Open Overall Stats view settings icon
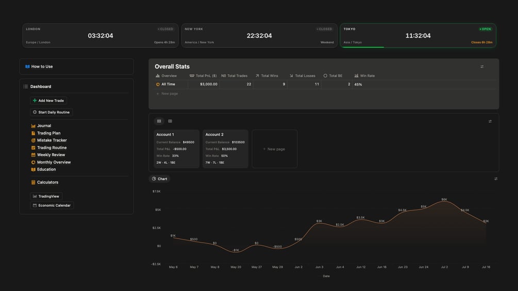 (482, 66)
